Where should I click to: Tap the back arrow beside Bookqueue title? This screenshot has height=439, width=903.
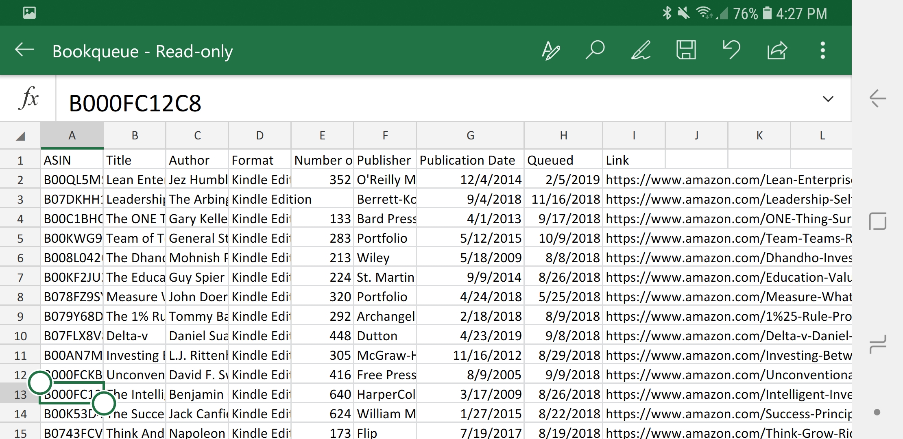[24, 50]
